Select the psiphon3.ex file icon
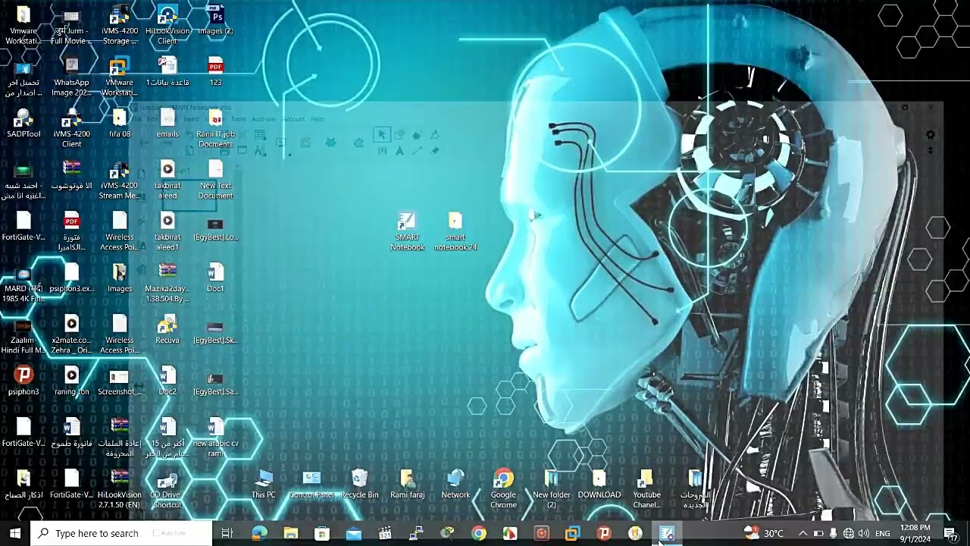The width and height of the screenshot is (970, 546). (71, 278)
